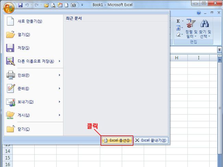This screenshot has height=167, width=223.
Task: Click the Clear eraser icon
Action: (x=178, y=35)
